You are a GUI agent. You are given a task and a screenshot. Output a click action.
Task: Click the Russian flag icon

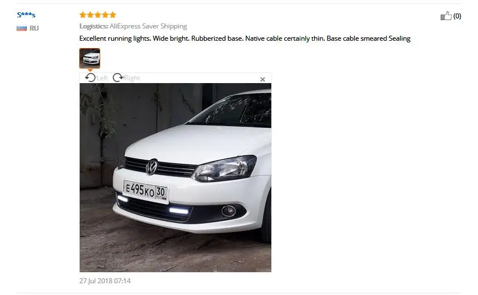(22, 28)
